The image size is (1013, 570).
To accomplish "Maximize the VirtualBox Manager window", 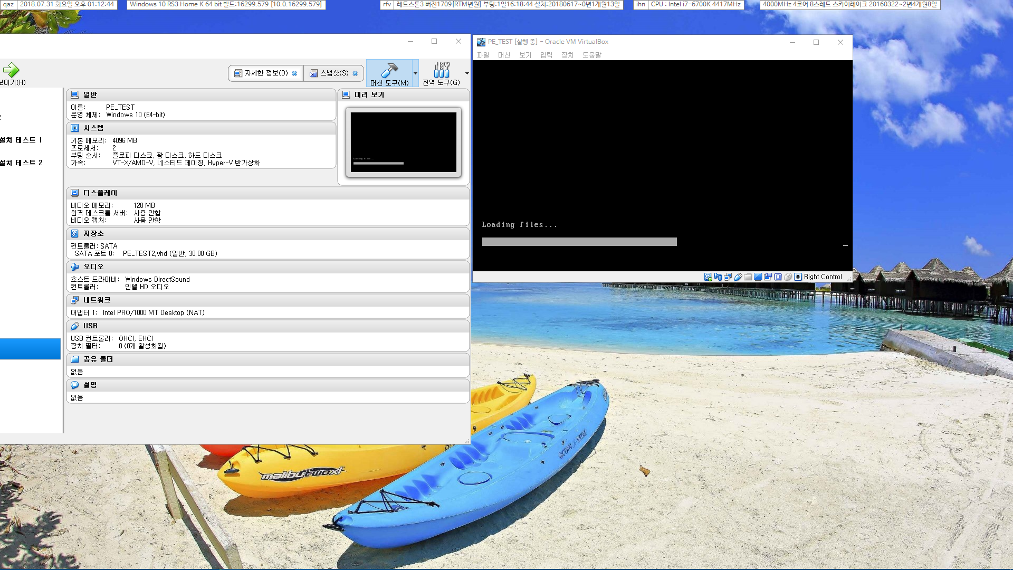I will coord(434,41).
